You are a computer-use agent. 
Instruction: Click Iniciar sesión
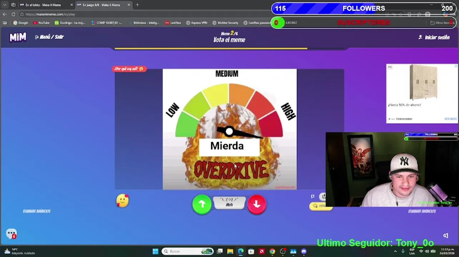click(434, 37)
